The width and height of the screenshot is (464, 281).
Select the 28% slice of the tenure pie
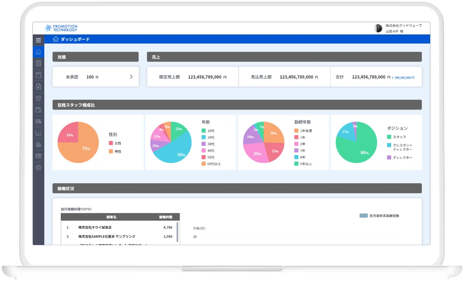[274, 132]
